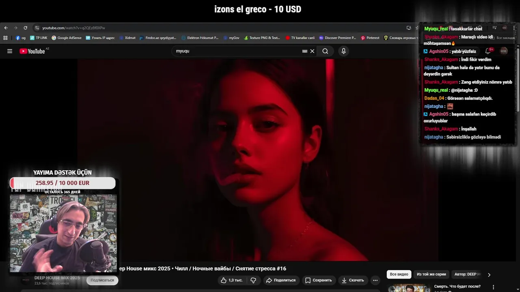Go back with the browser back arrow
This screenshot has height=292, width=520.
tap(6, 28)
